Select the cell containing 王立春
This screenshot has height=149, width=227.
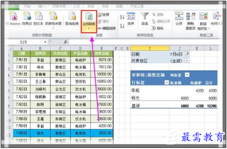(40, 81)
